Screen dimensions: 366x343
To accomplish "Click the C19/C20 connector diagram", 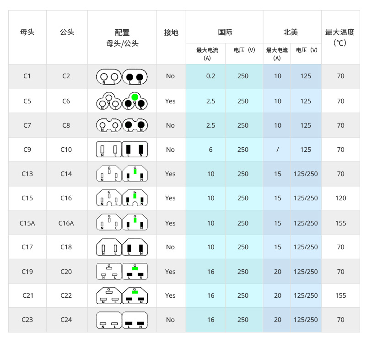I will point(122,272).
